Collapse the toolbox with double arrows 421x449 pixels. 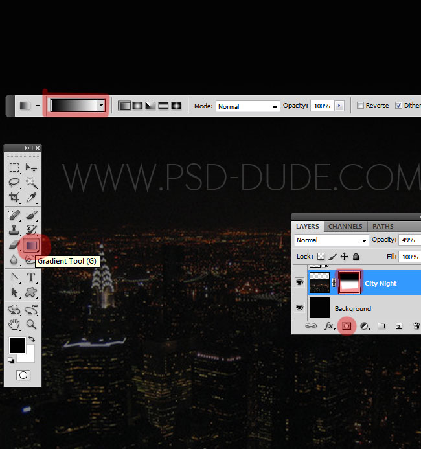(27, 148)
